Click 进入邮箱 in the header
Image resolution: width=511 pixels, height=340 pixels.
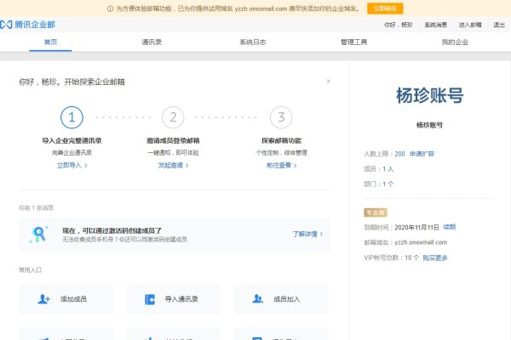470,25
